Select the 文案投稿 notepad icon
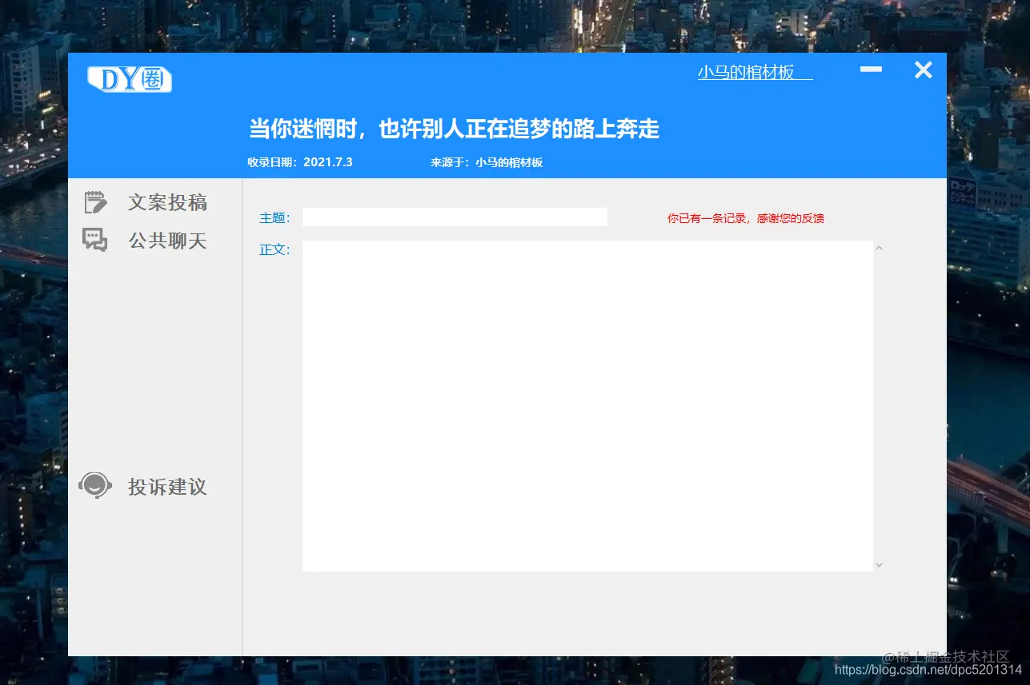Image resolution: width=1030 pixels, height=685 pixels. (94, 201)
